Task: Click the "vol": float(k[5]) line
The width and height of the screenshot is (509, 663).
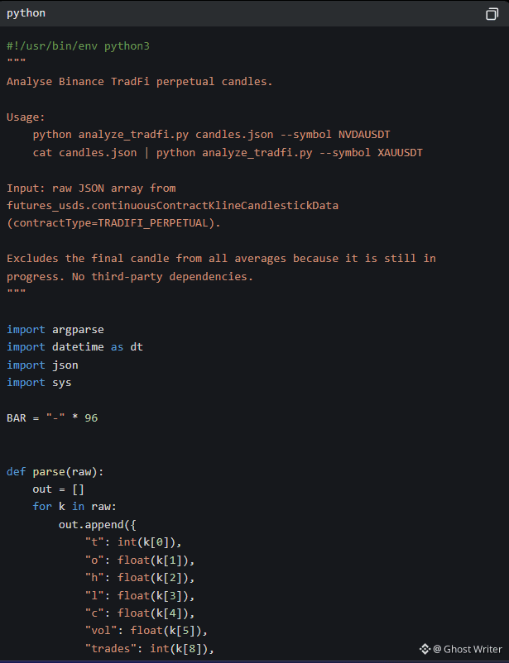Action: [146, 631]
